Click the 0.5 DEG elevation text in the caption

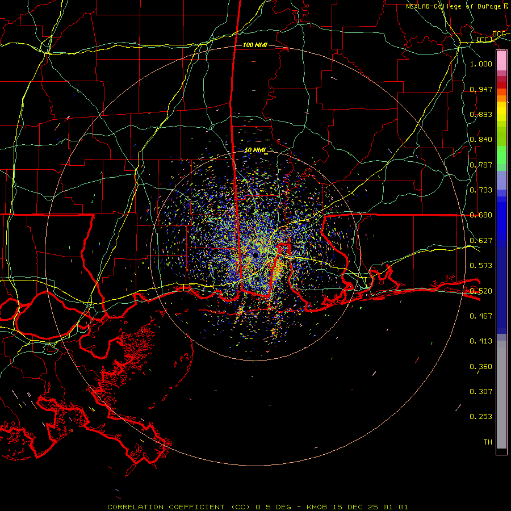(x=273, y=507)
